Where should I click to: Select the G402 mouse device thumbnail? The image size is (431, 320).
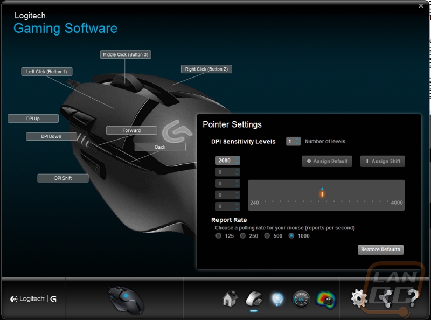coord(126,300)
